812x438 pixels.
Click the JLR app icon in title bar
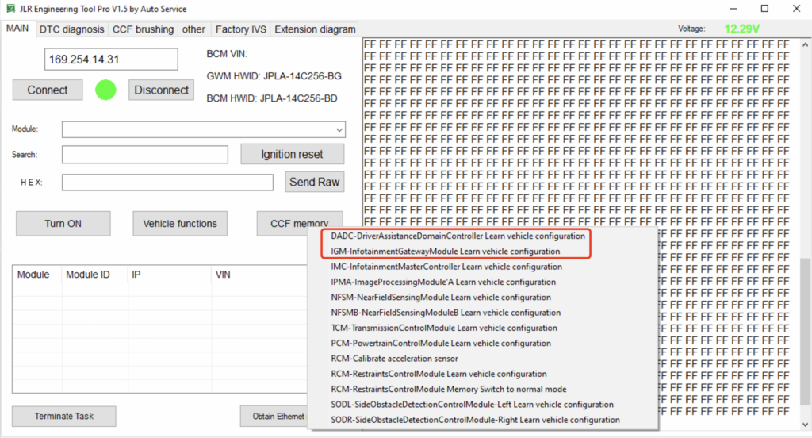[11, 9]
